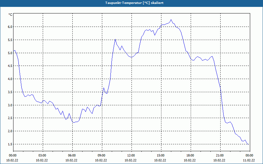
Task: Click the '10.02.22' date under '03:00'
Action: click(42, 160)
